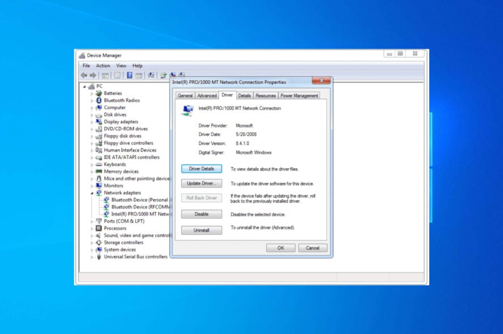Screen dimensions: 503x334
Task: Click the Properties toolbar icon
Action: 139,75
